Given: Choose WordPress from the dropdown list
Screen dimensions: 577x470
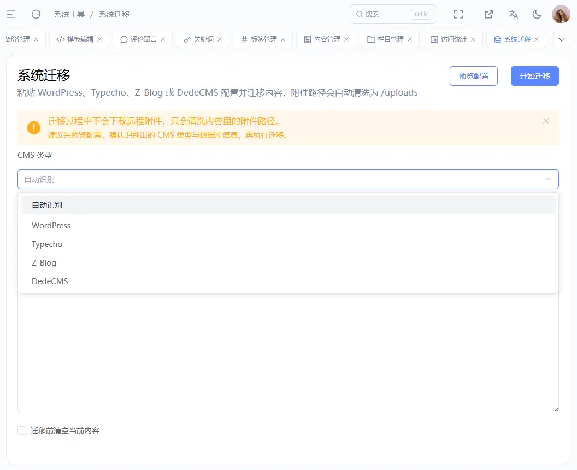Looking at the screenshot, I should 288,226.
